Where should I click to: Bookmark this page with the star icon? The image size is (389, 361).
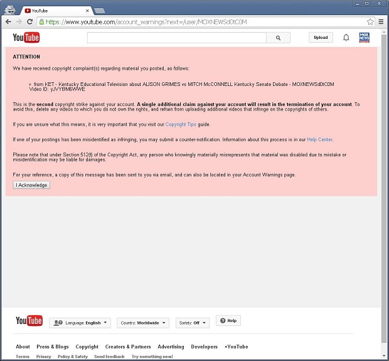point(370,21)
